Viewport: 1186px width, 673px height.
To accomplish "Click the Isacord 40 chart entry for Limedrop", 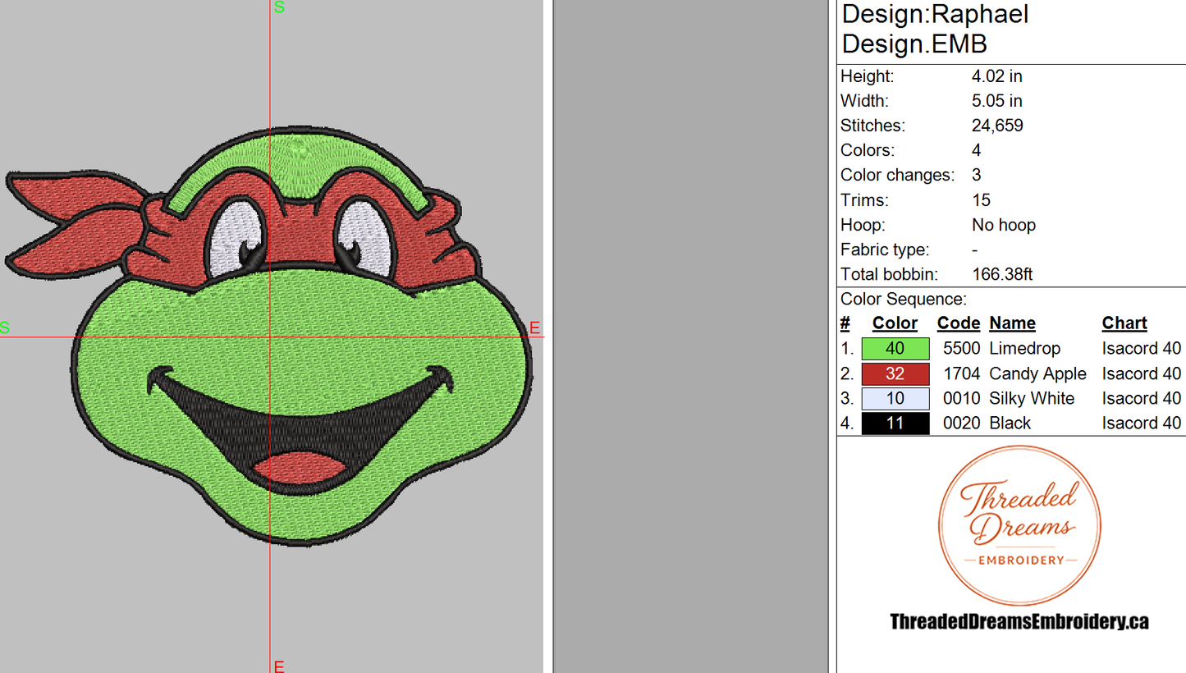I will (x=1141, y=349).
